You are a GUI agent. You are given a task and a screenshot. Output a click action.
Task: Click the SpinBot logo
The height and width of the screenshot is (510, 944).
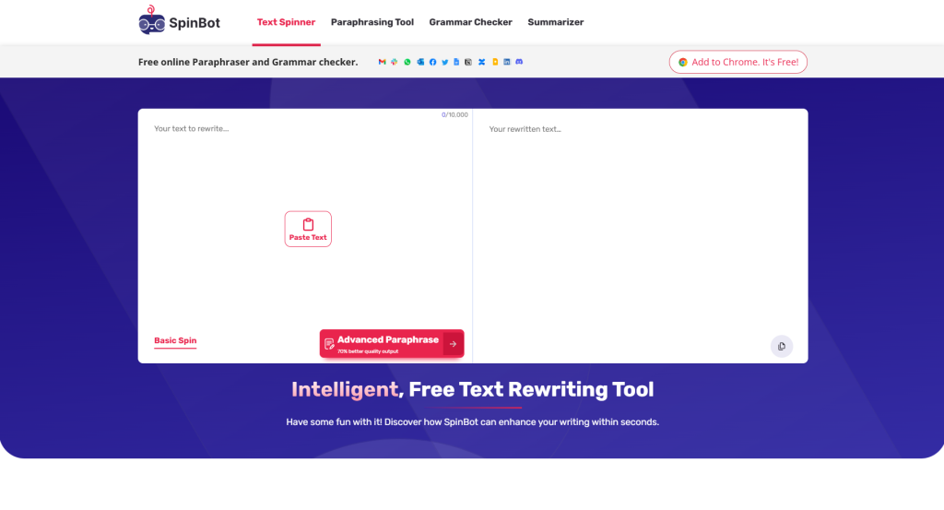180,22
